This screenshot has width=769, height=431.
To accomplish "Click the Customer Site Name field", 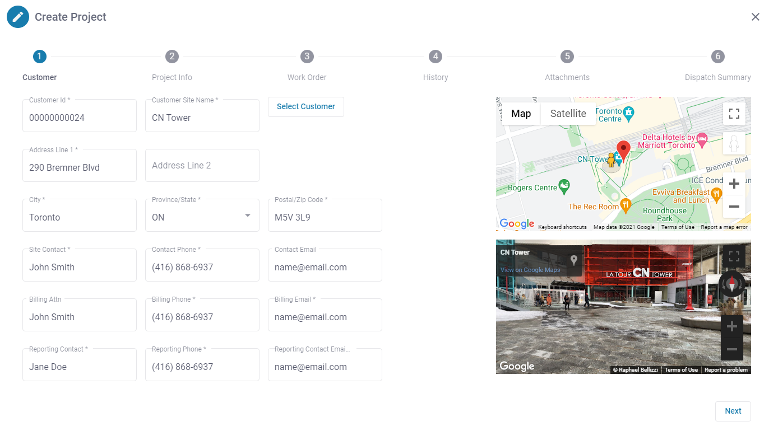I will click(202, 116).
